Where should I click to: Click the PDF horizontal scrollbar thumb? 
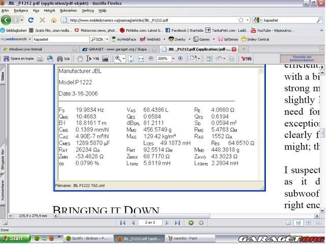point(134,216)
